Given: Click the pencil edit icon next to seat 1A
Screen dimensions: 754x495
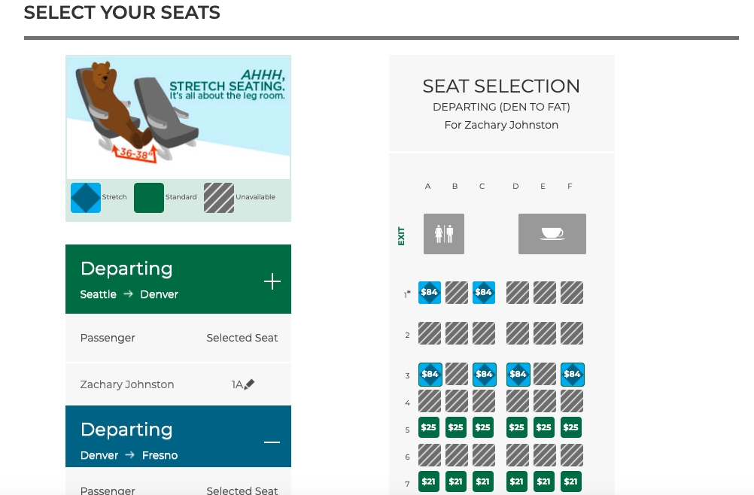Looking at the screenshot, I should [250, 384].
